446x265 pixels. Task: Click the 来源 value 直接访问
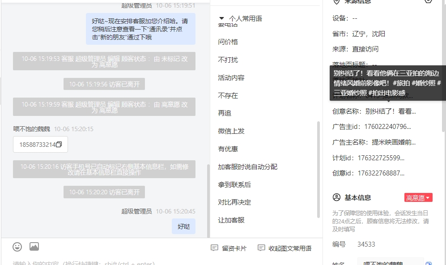[365, 49]
